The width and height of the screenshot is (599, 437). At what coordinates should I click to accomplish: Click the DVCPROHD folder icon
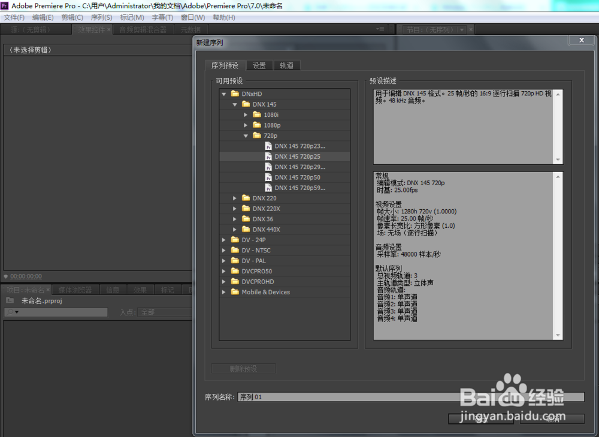pos(235,281)
